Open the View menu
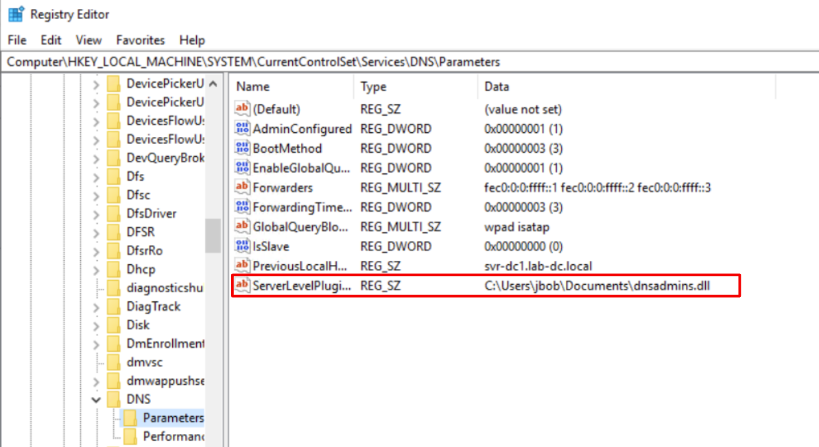 [x=88, y=40]
